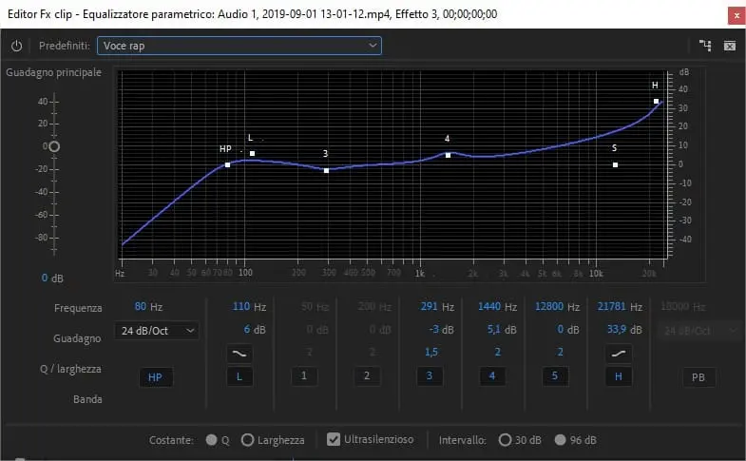
Task: Click the low shelf slope icon
Action: pos(239,354)
